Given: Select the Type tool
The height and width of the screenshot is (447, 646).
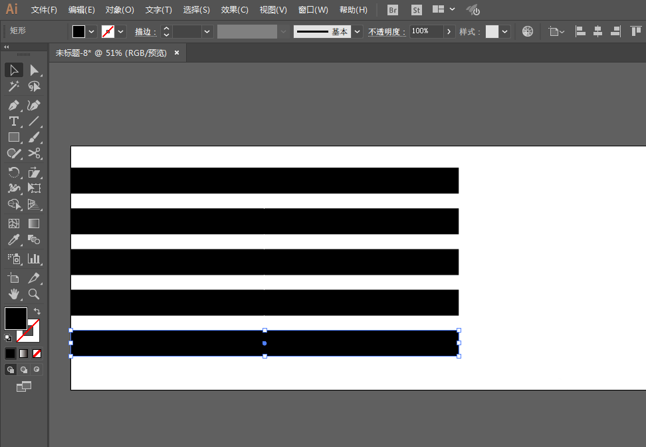Looking at the screenshot, I should tap(13, 121).
